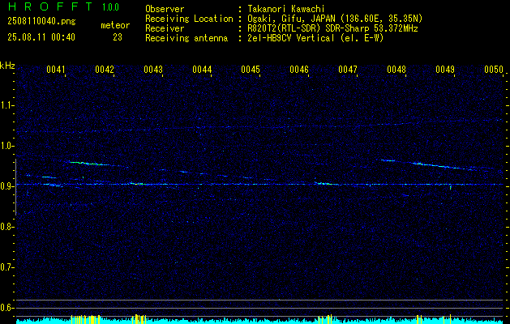Click the yellow detection bars below 0041

point(85,319)
